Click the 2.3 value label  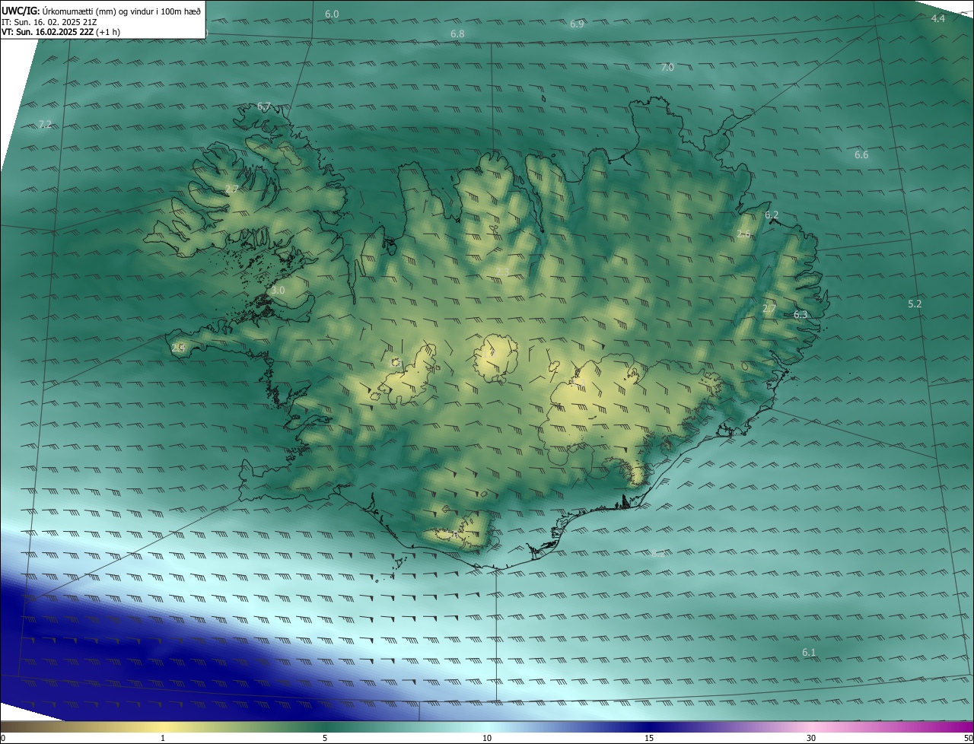[x=502, y=272]
